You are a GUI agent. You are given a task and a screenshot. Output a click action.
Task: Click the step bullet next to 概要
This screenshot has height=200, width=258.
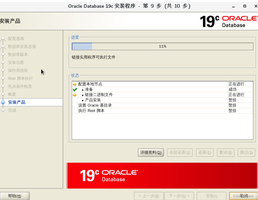click(x=3, y=94)
